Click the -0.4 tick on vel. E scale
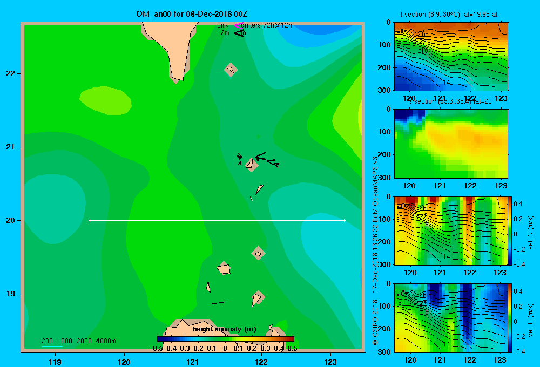This screenshot has width=540, height=367. 519,352
